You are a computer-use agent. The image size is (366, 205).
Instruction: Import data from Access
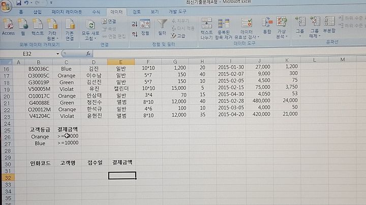click(8, 27)
